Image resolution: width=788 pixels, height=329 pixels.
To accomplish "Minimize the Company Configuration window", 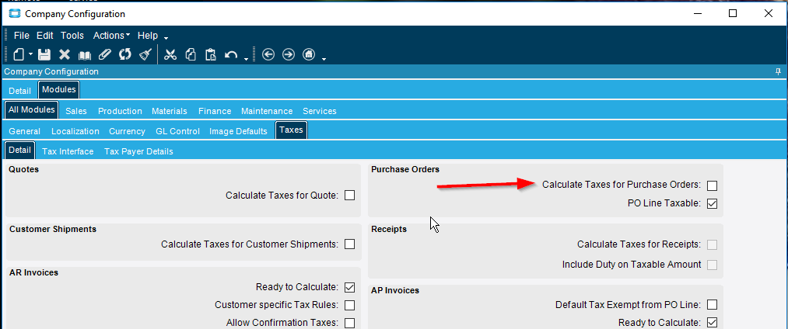I will point(698,13).
